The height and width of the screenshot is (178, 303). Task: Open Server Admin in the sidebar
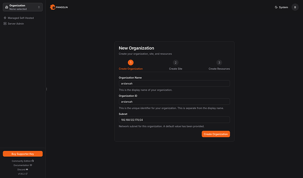tap(16, 23)
